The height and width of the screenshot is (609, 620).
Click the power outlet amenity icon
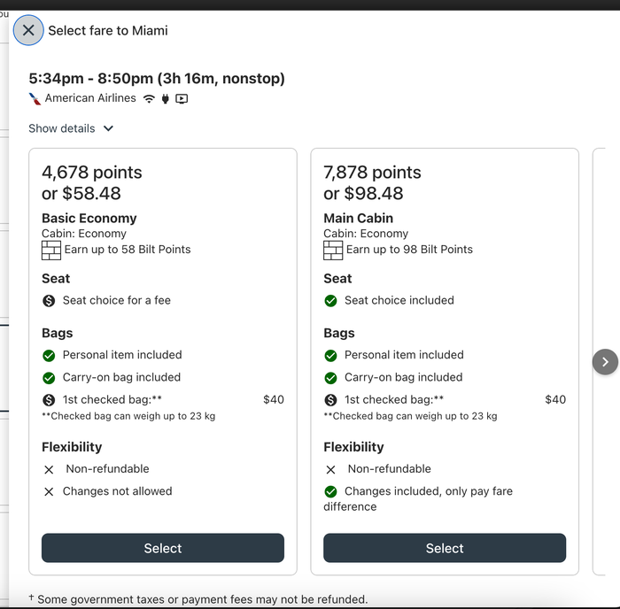click(166, 98)
